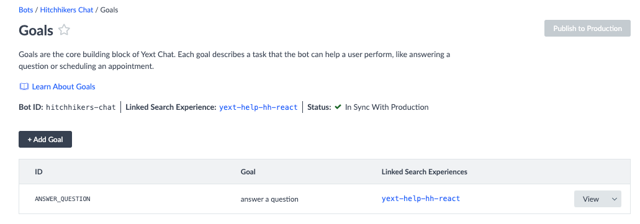This screenshot has width=640, height=224.
Task: Select the Goals breadcrumb item
Action: click(x=109, y=10)
